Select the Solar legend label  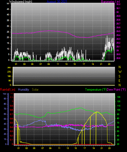[x=35, y=90]
